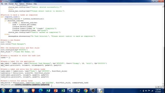Click the messagebox.showwarning line
Viewport: 165px width, 93px height.
click(52, 36)
